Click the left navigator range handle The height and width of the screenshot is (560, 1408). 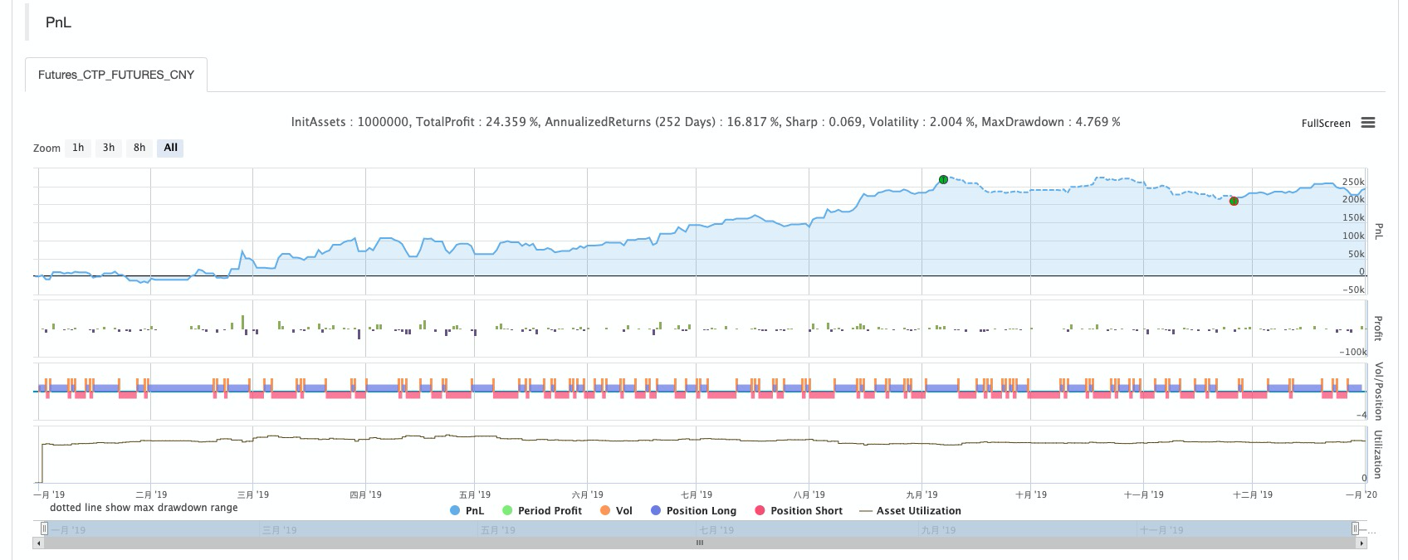click(44, 528)
